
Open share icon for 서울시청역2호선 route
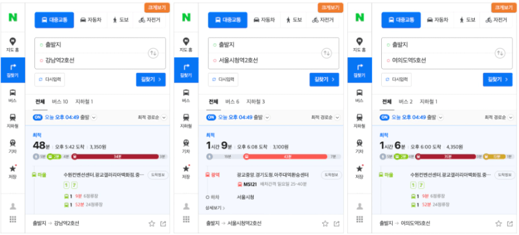[337, 224]
